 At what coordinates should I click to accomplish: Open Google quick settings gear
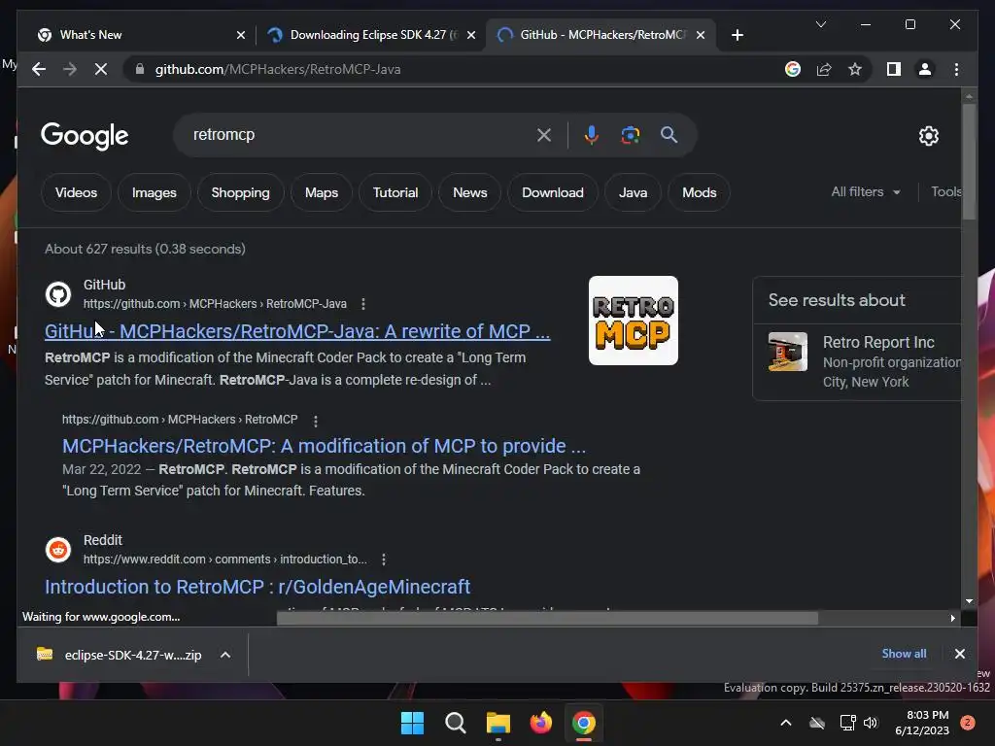coord(928,136)
